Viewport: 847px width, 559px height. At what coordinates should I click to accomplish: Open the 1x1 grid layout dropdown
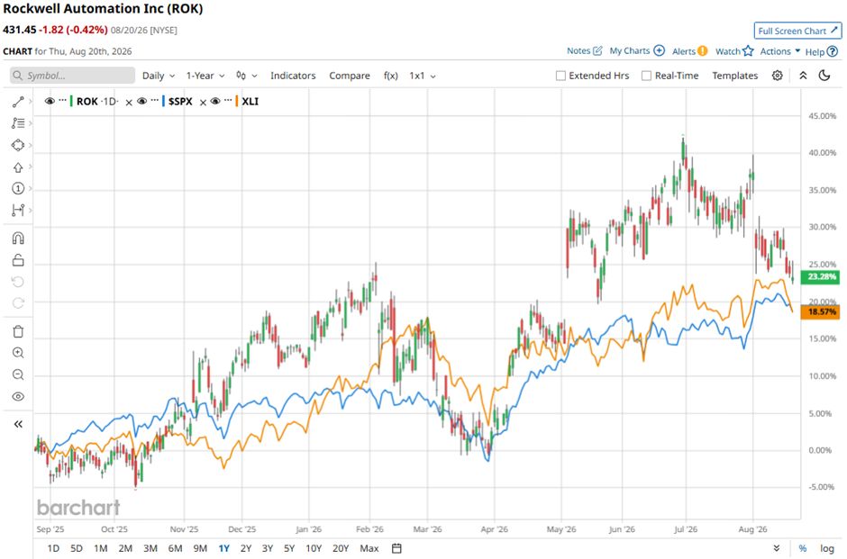pos(423,76)
